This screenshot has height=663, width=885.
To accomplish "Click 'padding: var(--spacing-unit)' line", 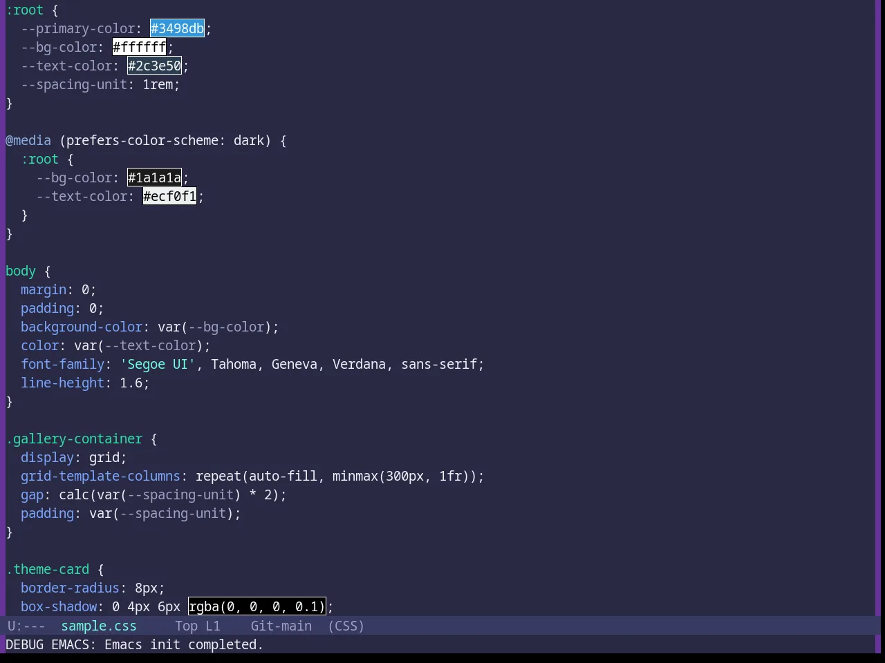I will click(131, 513).
